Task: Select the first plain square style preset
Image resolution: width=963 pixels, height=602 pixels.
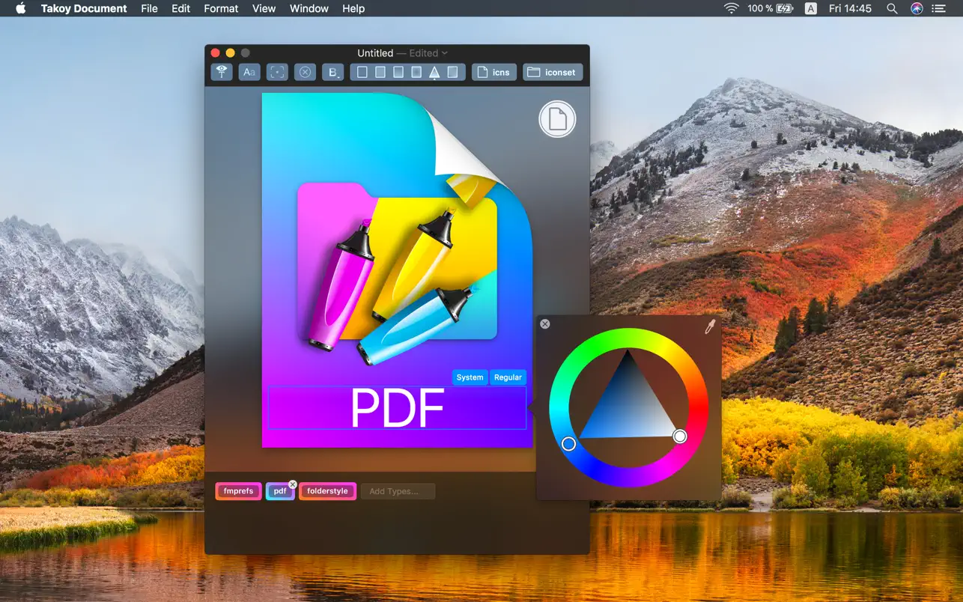Action: click(x=362, y=72)
